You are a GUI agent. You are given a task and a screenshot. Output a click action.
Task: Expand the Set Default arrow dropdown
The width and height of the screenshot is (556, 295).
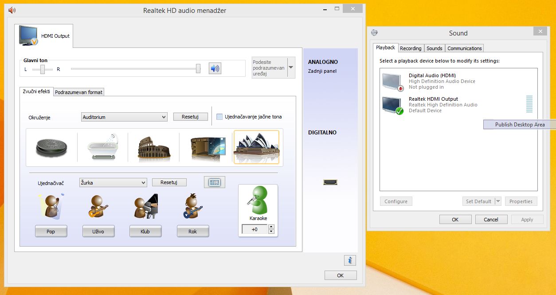tap(498, 201)
